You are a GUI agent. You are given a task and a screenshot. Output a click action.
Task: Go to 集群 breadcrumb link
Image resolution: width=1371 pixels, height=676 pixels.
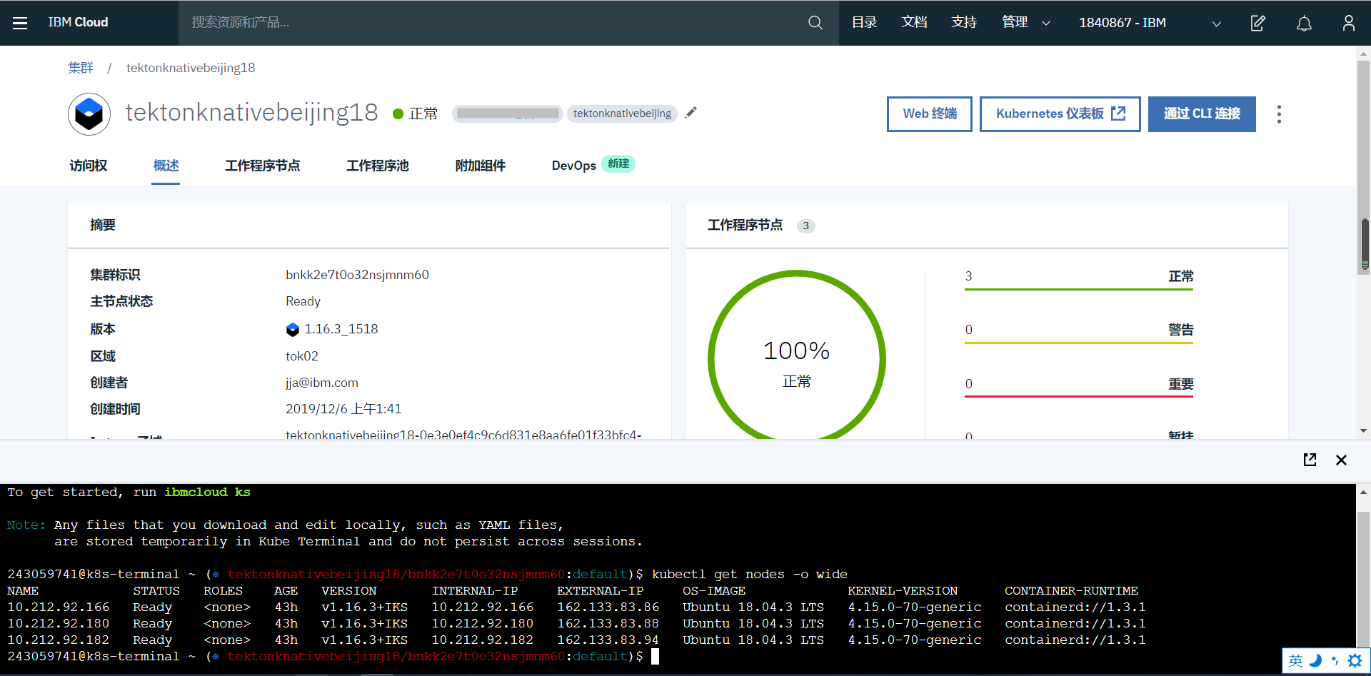coord(81,68)
